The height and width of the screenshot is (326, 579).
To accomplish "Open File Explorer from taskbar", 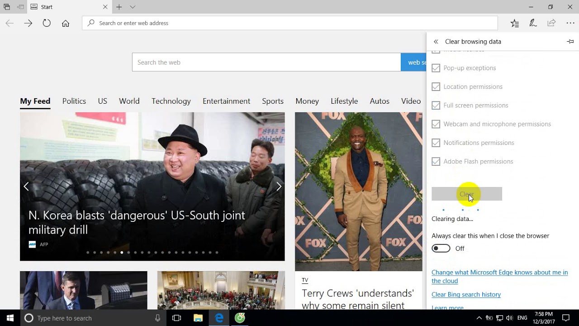I will (198, 318).
